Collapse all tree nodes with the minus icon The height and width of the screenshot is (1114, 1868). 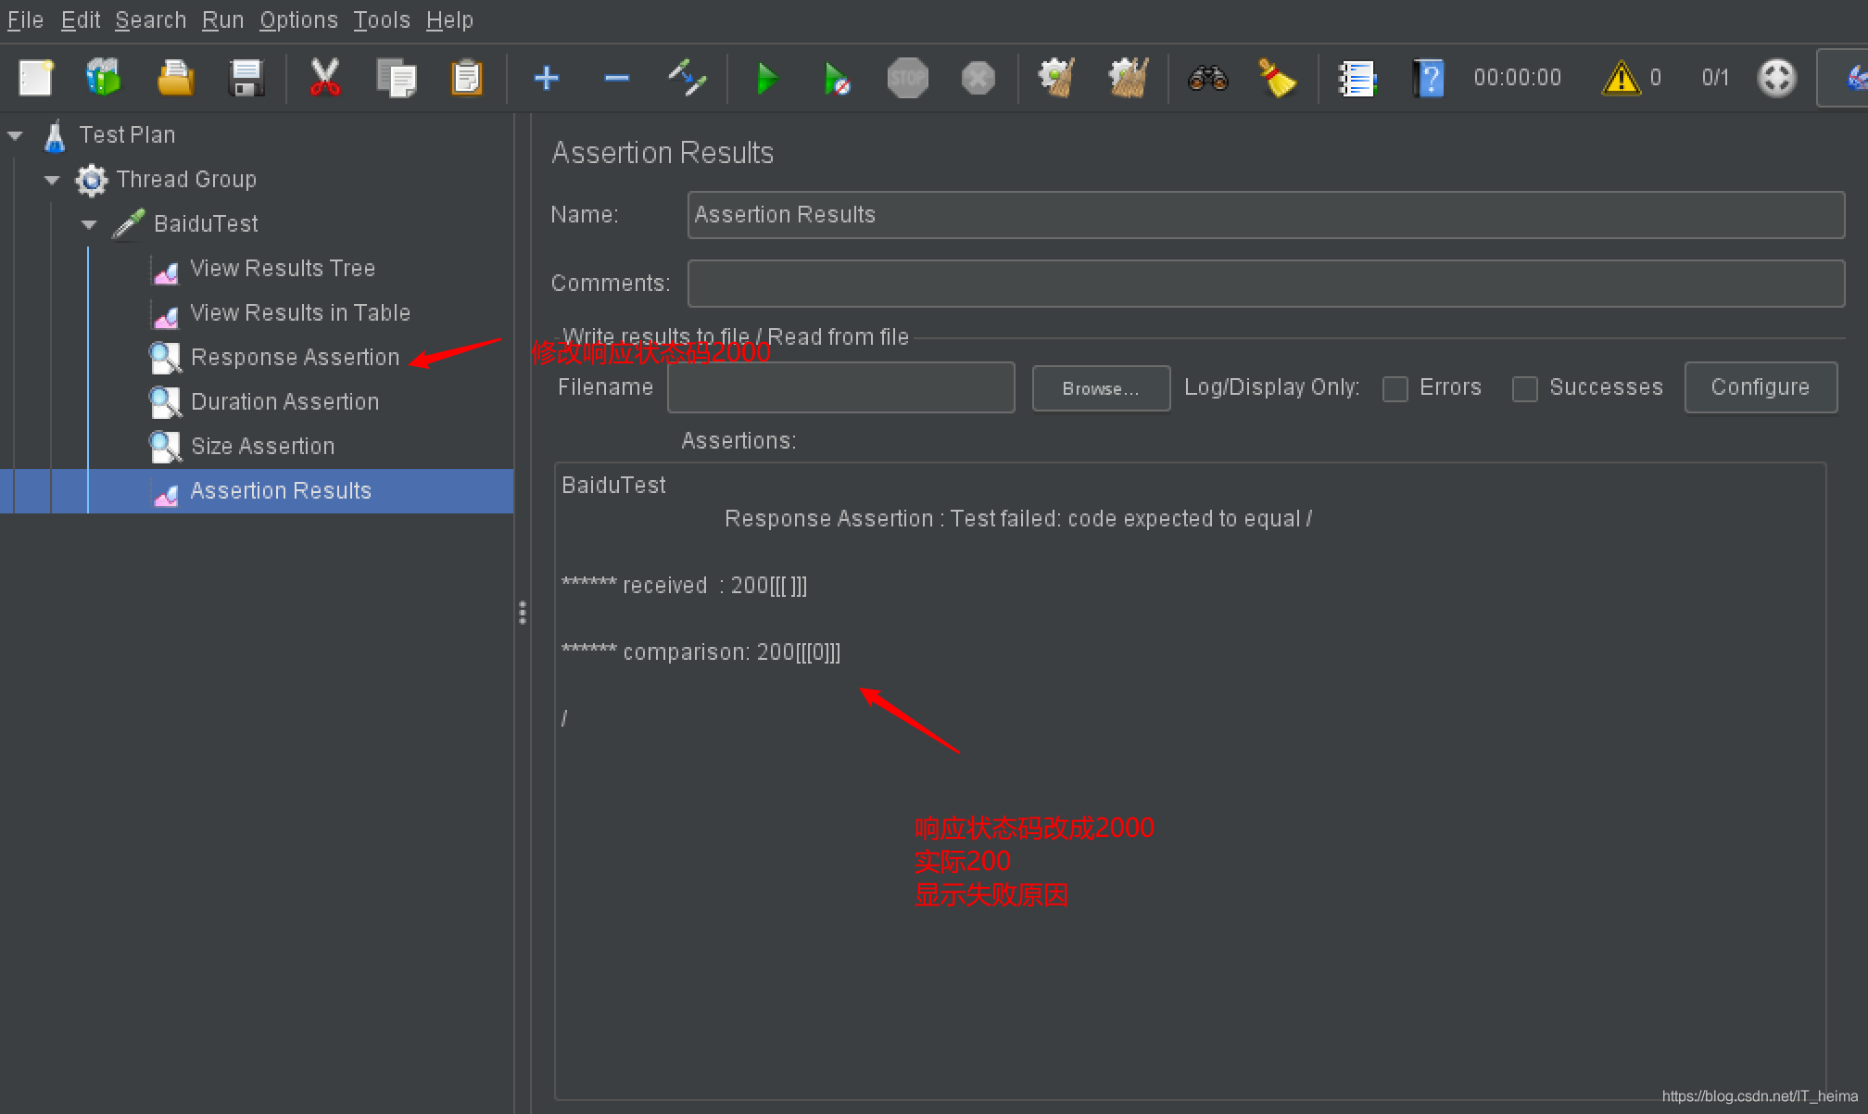click(x=617, y=78)
